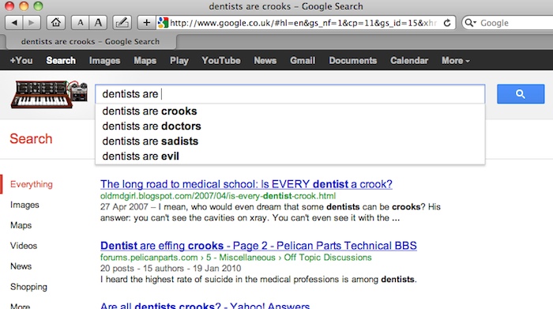Choose suggestion 'dentists are crooks'
The width and height of the screenshot is (553, 309).
[290, 111]
